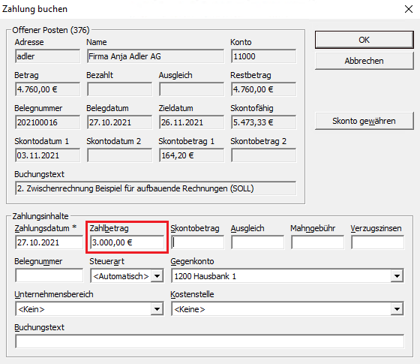Focus the Zahlungsdatum payment date field

(49, 242)
